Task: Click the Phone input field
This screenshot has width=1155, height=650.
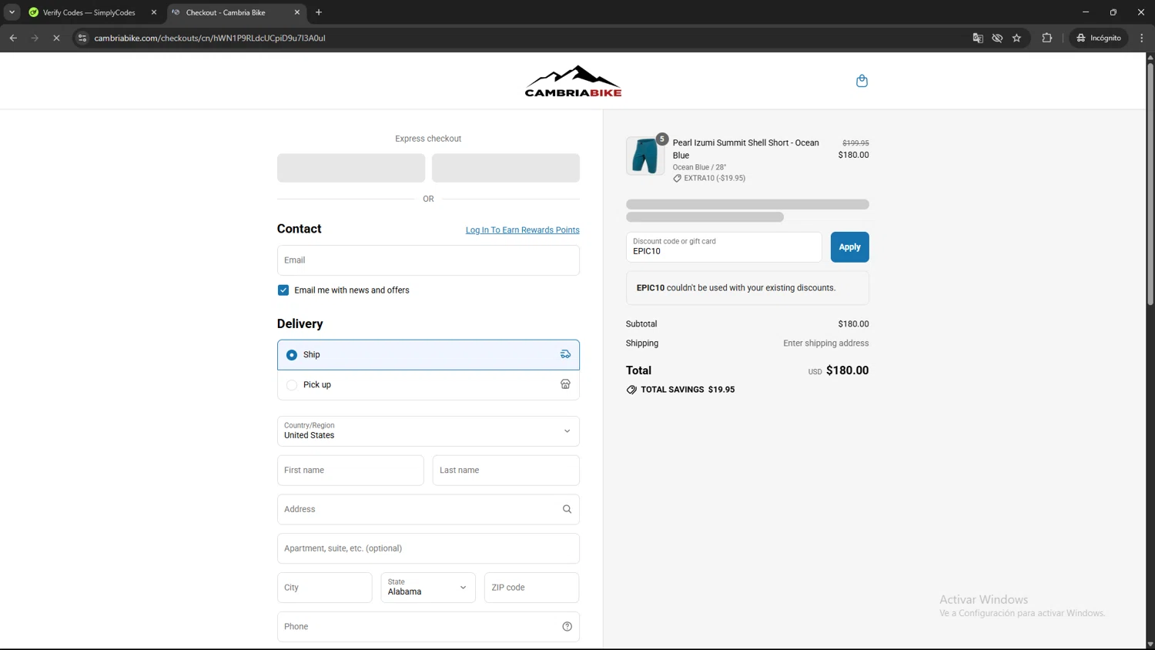Action: tap(428, 627)
